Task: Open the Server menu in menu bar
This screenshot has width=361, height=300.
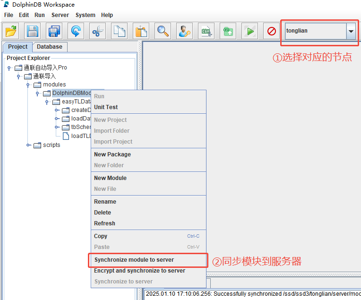Action: tap(60, 15)
